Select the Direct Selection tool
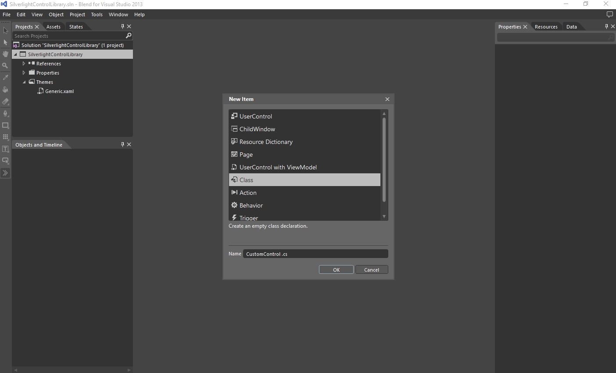 pos(5,43)
